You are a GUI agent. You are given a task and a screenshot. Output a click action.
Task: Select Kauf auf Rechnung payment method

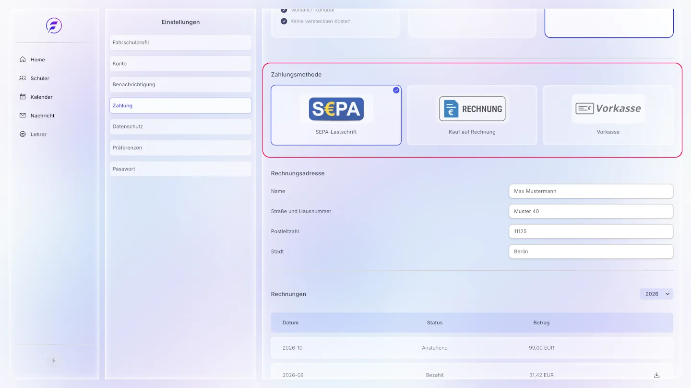click(472, 115)
